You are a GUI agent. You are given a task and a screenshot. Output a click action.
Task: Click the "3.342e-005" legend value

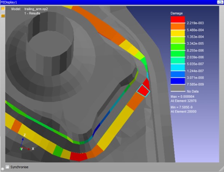[x=195, y=43]
